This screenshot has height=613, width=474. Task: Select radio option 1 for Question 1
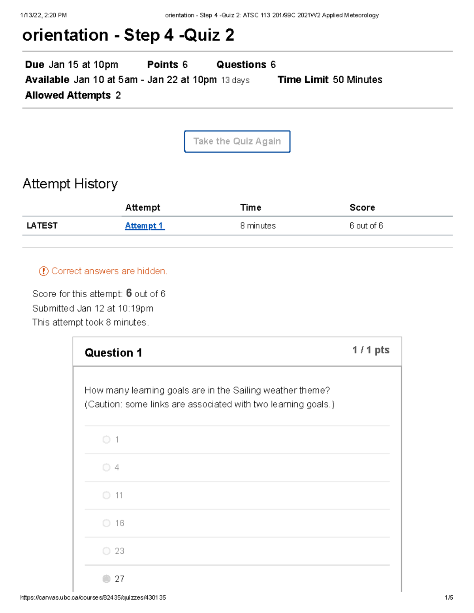106,439
